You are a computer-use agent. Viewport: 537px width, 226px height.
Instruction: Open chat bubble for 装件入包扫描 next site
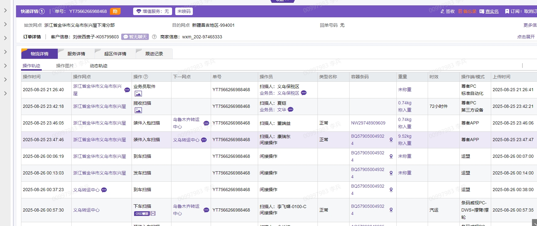(206, 123)
